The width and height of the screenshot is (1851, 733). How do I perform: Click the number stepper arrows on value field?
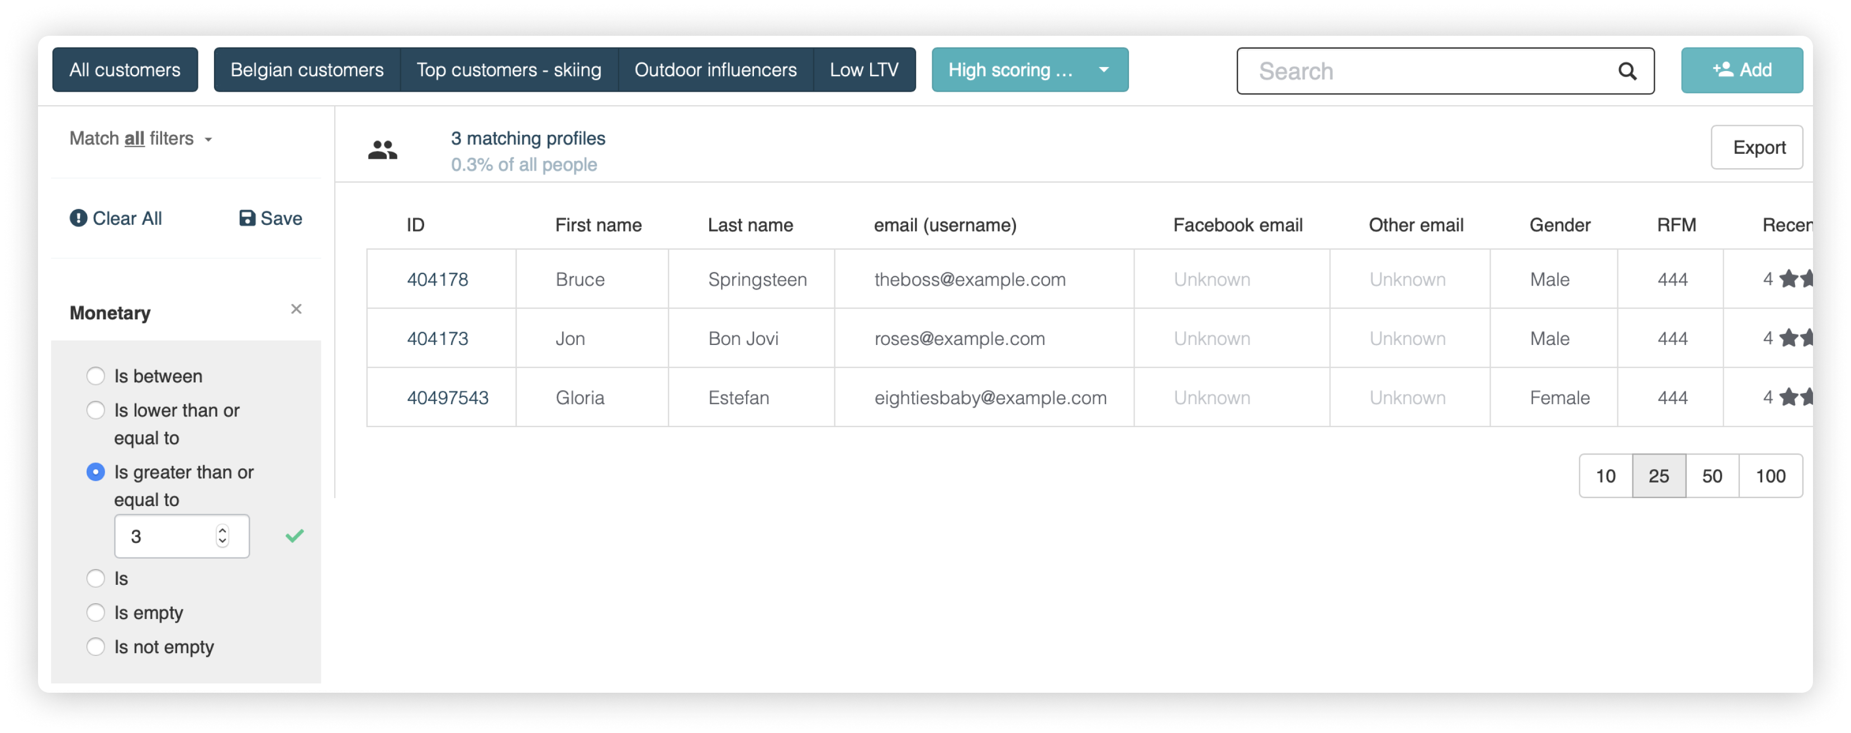click(223, 536)
